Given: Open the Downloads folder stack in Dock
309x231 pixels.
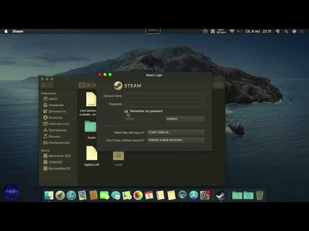Looking at the screenshot, I should point(248,195).
